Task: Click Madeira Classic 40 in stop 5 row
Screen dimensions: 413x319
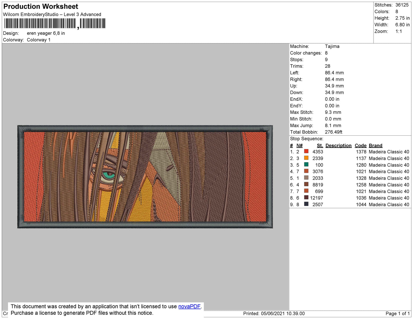Action: 389,178
